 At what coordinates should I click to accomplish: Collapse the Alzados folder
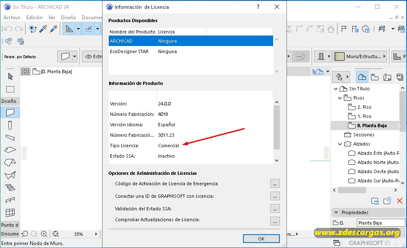coord(340,144)
